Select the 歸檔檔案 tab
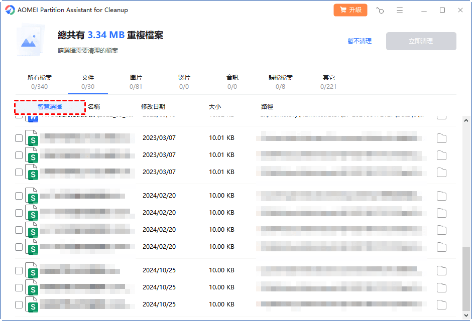472x321 pixels. click(x=280, y=82)
